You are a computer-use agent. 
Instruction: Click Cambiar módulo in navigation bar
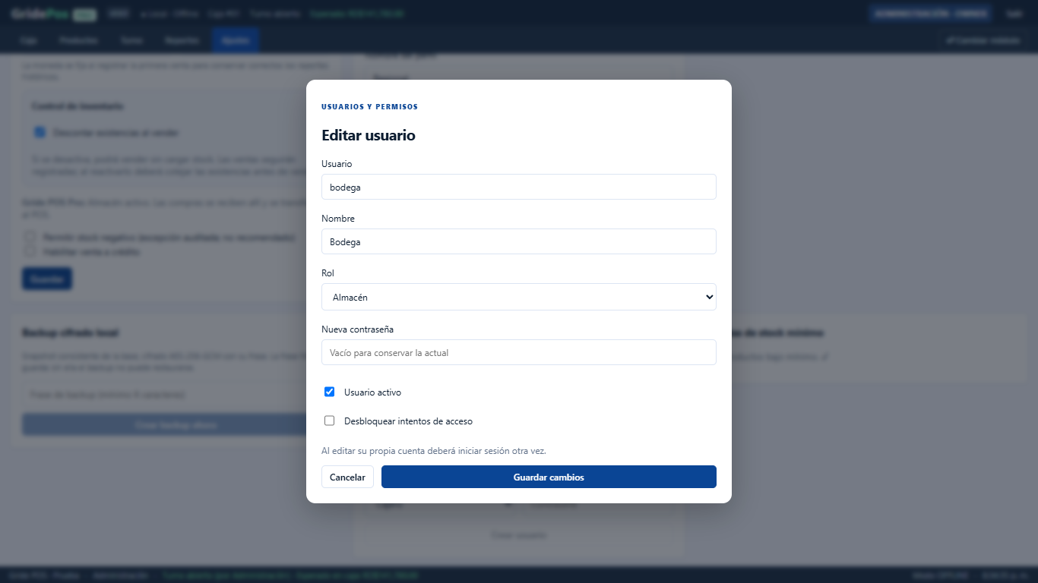(x=983, y=40)
